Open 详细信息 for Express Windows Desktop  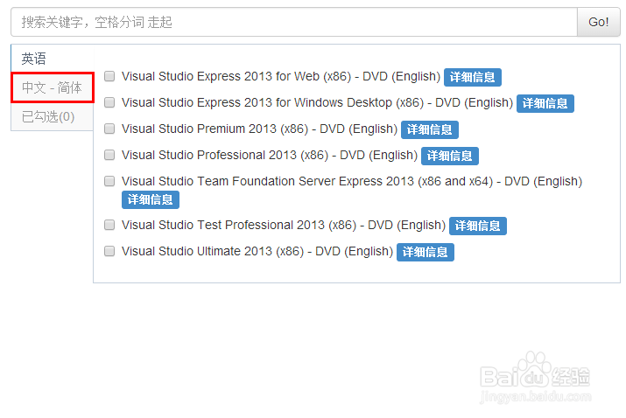point(545,103)
